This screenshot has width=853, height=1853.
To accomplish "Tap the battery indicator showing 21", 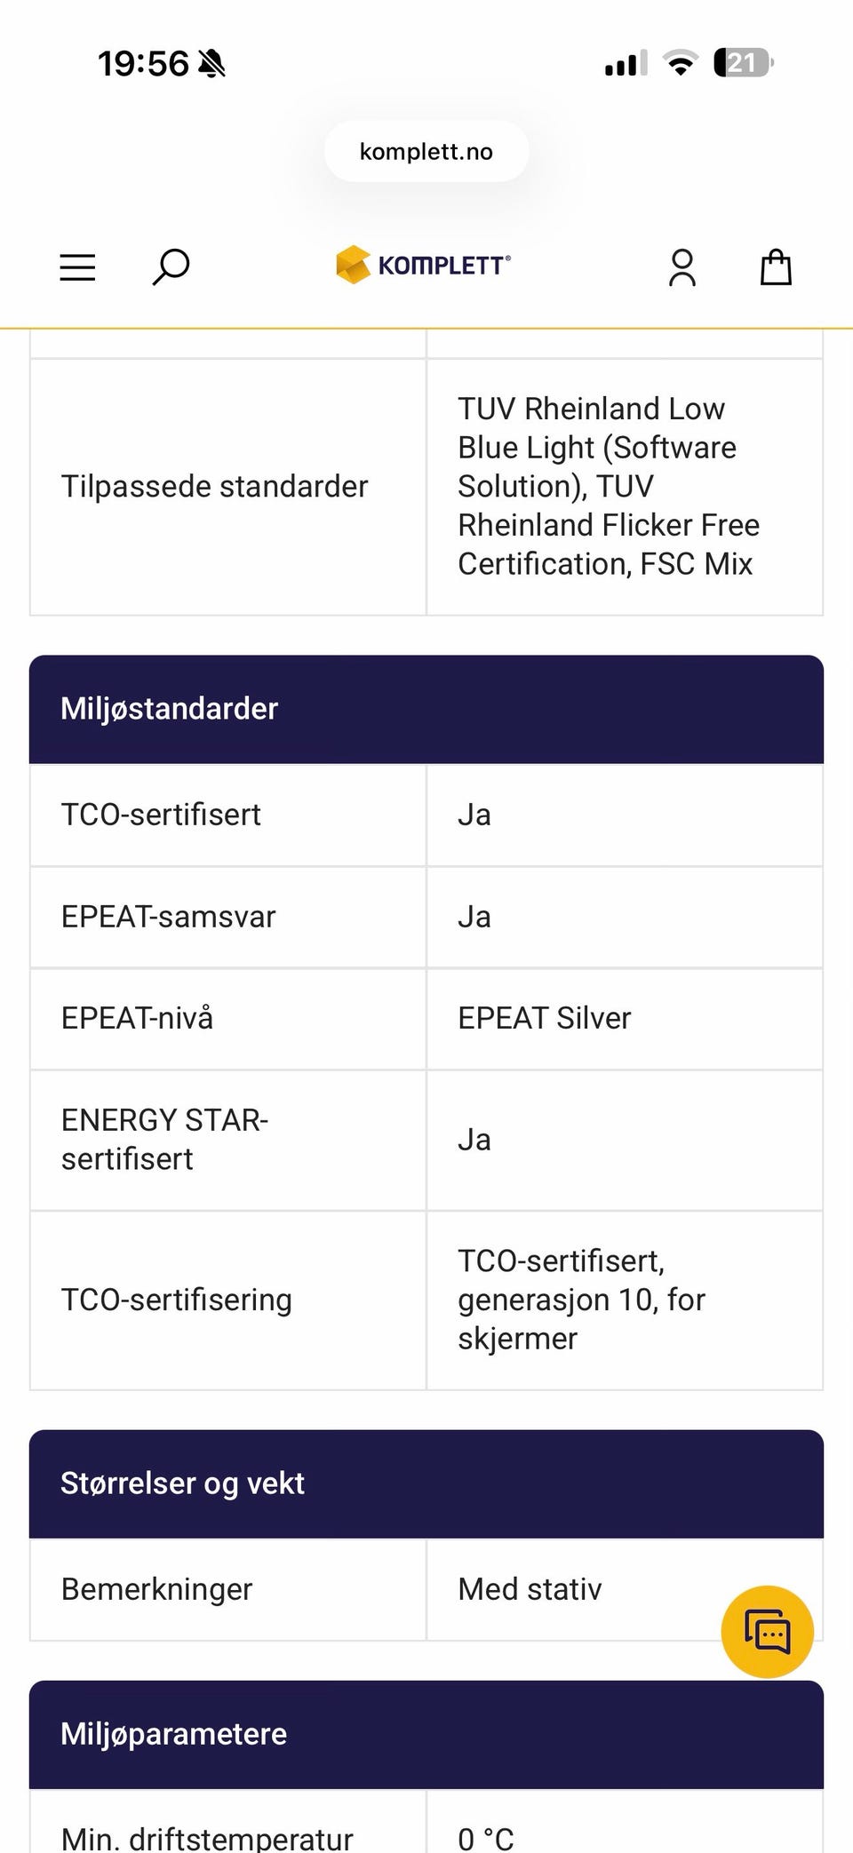I will (743, 63).
